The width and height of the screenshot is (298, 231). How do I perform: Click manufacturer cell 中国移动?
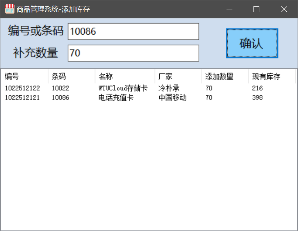(x=173, y=98)
